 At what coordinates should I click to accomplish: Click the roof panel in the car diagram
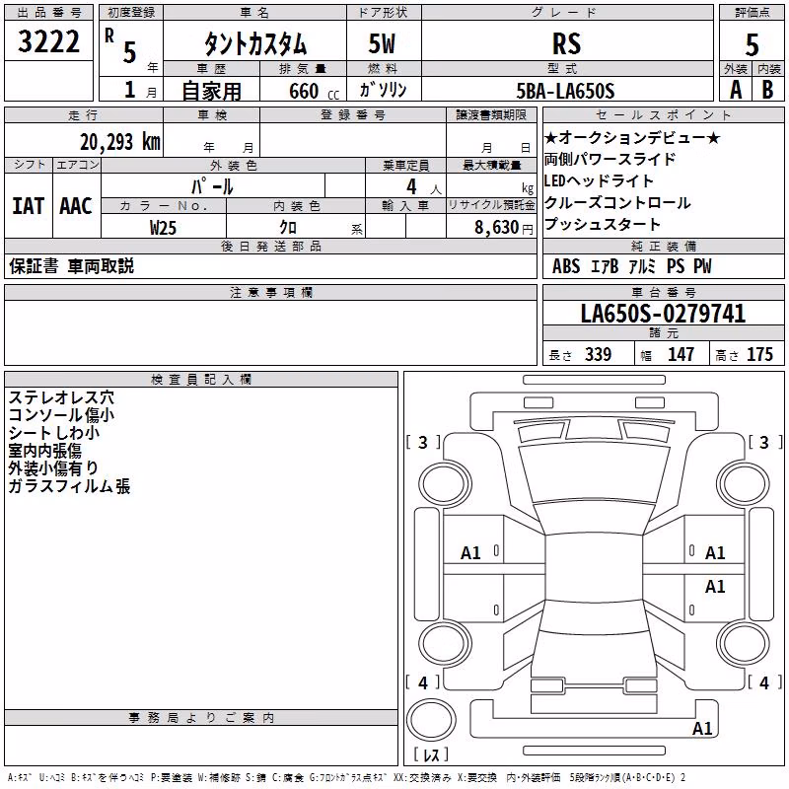coord(595,569)
